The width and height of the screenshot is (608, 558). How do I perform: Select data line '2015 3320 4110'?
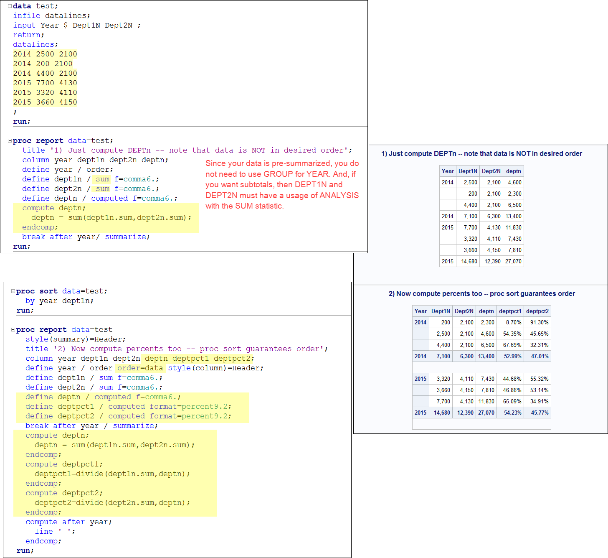[x=45, y=92]
